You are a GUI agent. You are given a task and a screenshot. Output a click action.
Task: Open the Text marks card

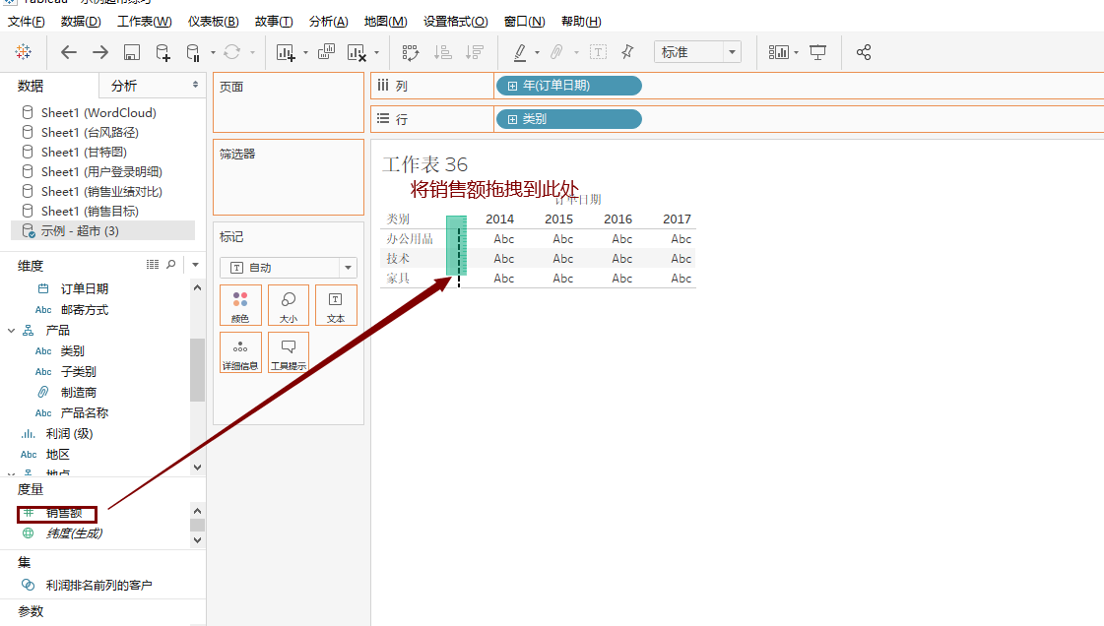[336, 305]
